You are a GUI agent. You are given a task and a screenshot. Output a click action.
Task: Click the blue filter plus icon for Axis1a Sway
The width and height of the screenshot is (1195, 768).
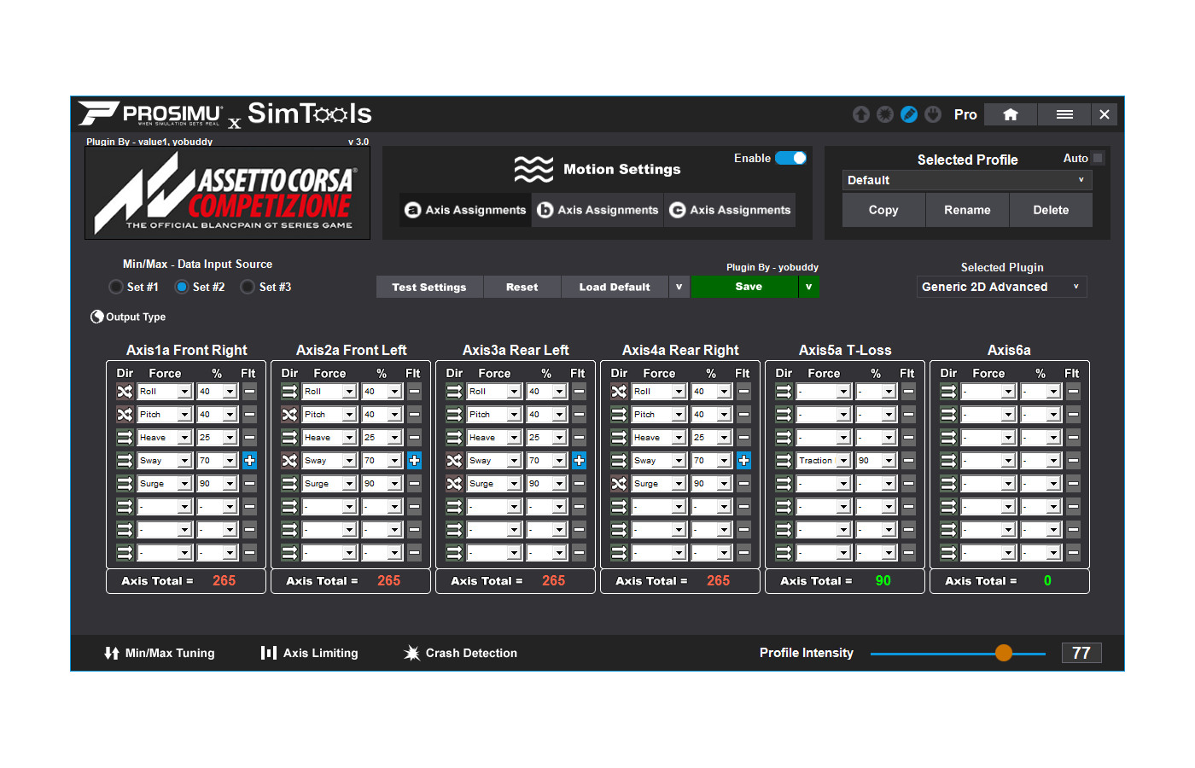pos(249,461)
